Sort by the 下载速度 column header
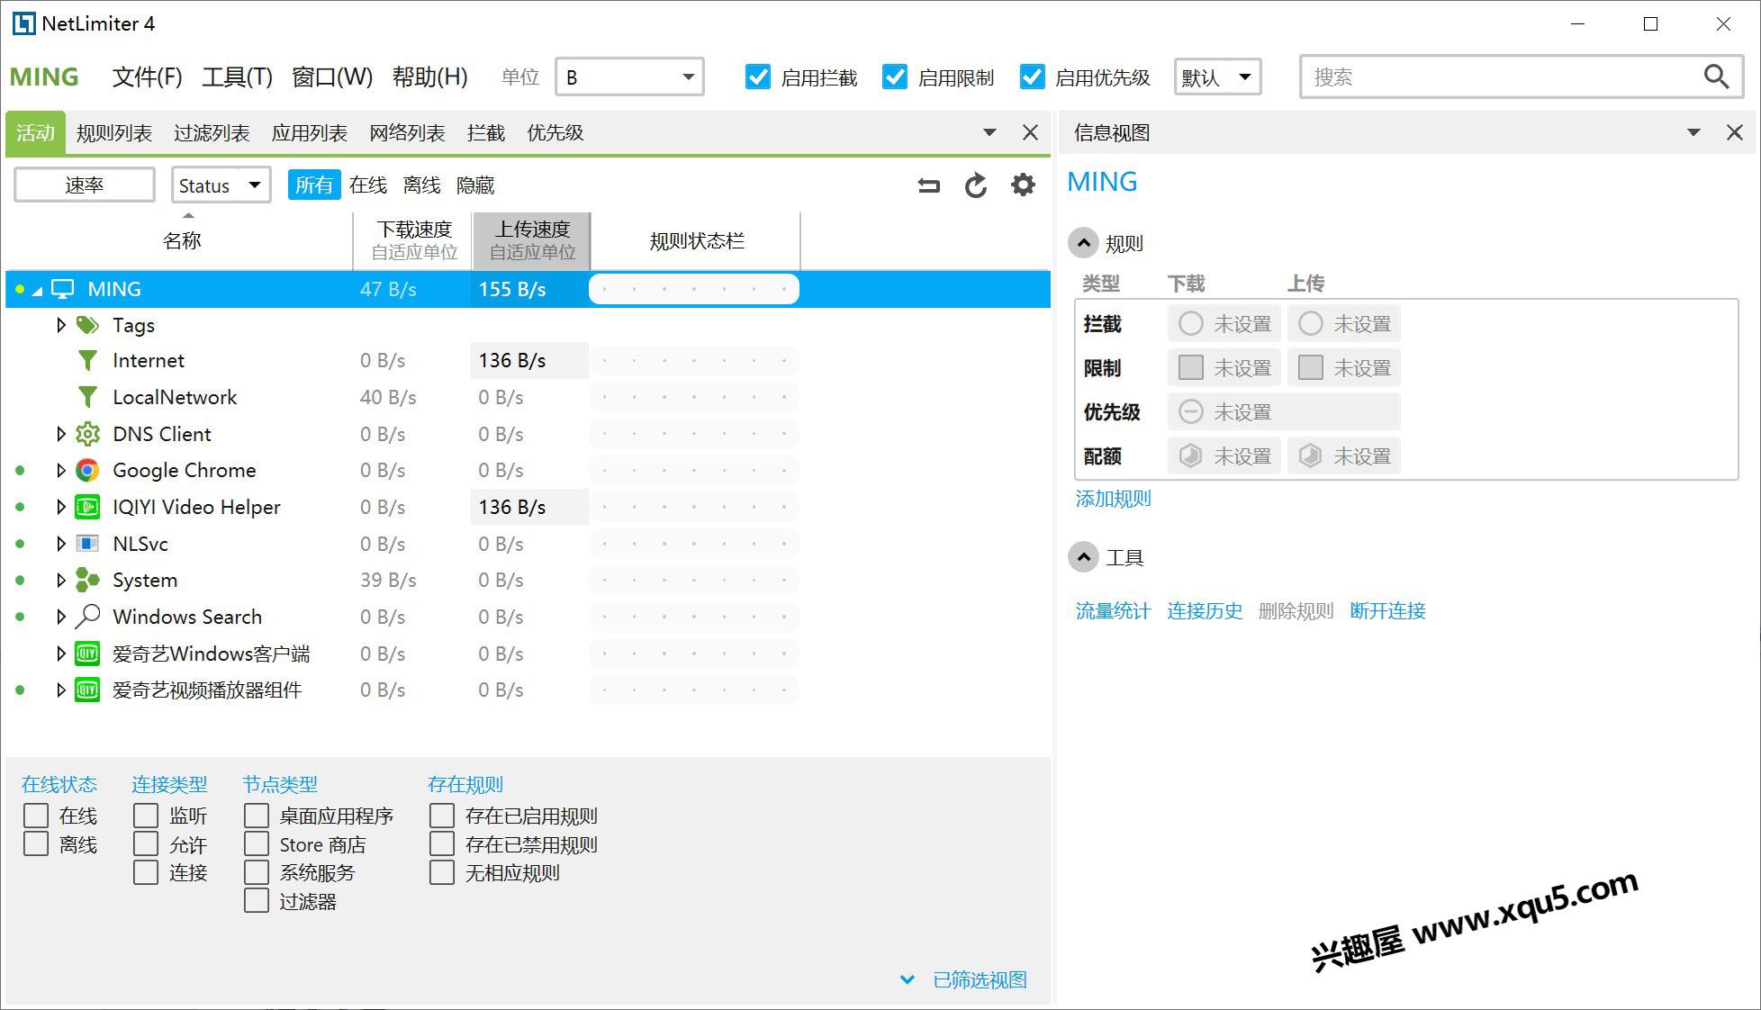The height and width of the screenshot is (1010, 1761). 414,240
